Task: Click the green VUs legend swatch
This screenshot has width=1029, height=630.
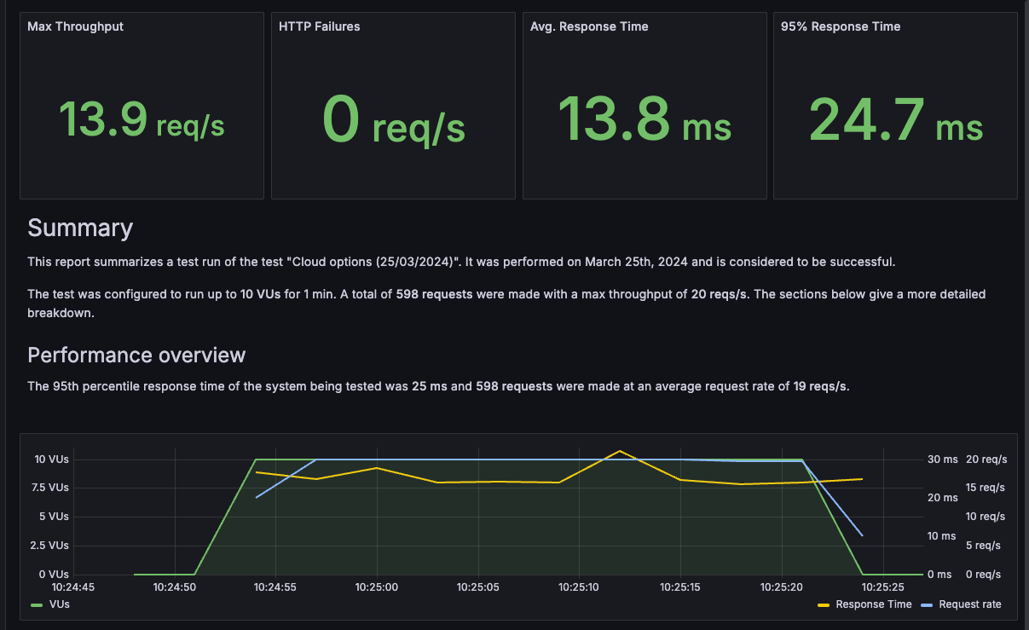Action: point(37,604)
